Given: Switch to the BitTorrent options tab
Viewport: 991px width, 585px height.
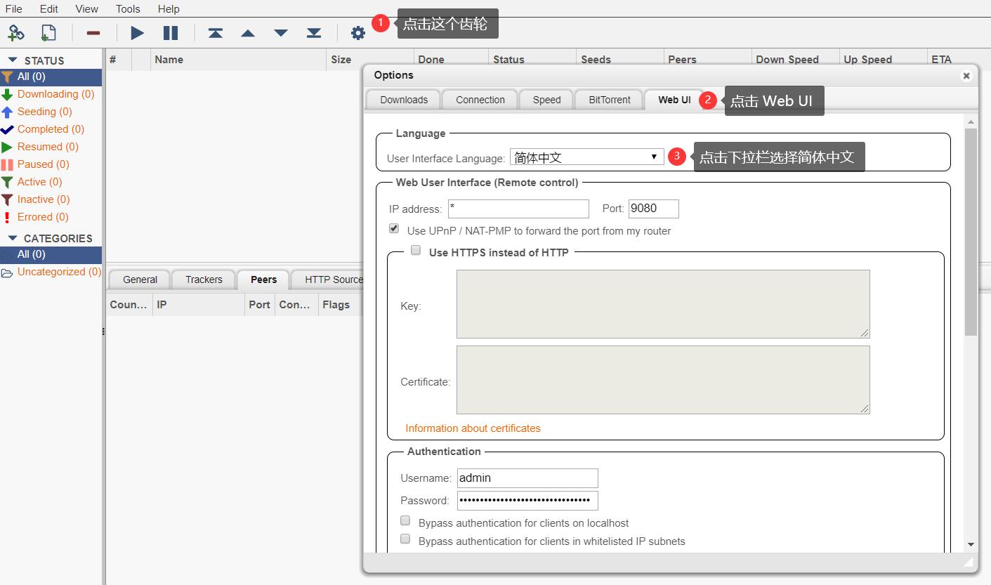Looking at the screenshot, I should point(610,100).
